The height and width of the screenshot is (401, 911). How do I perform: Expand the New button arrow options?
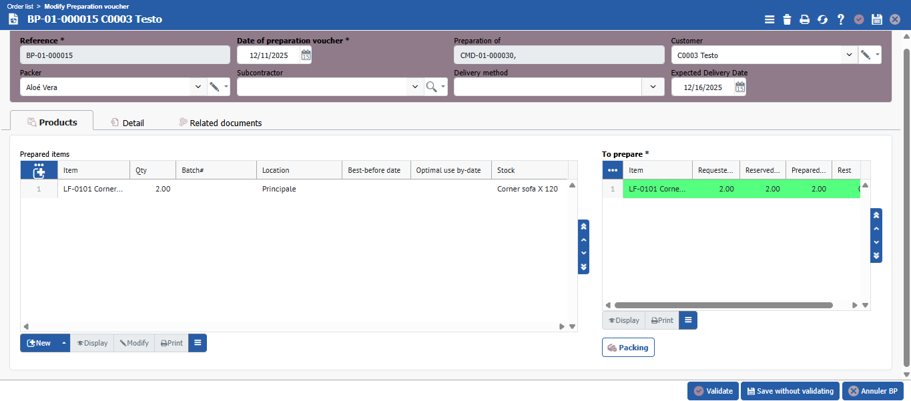tap(64, 343)
